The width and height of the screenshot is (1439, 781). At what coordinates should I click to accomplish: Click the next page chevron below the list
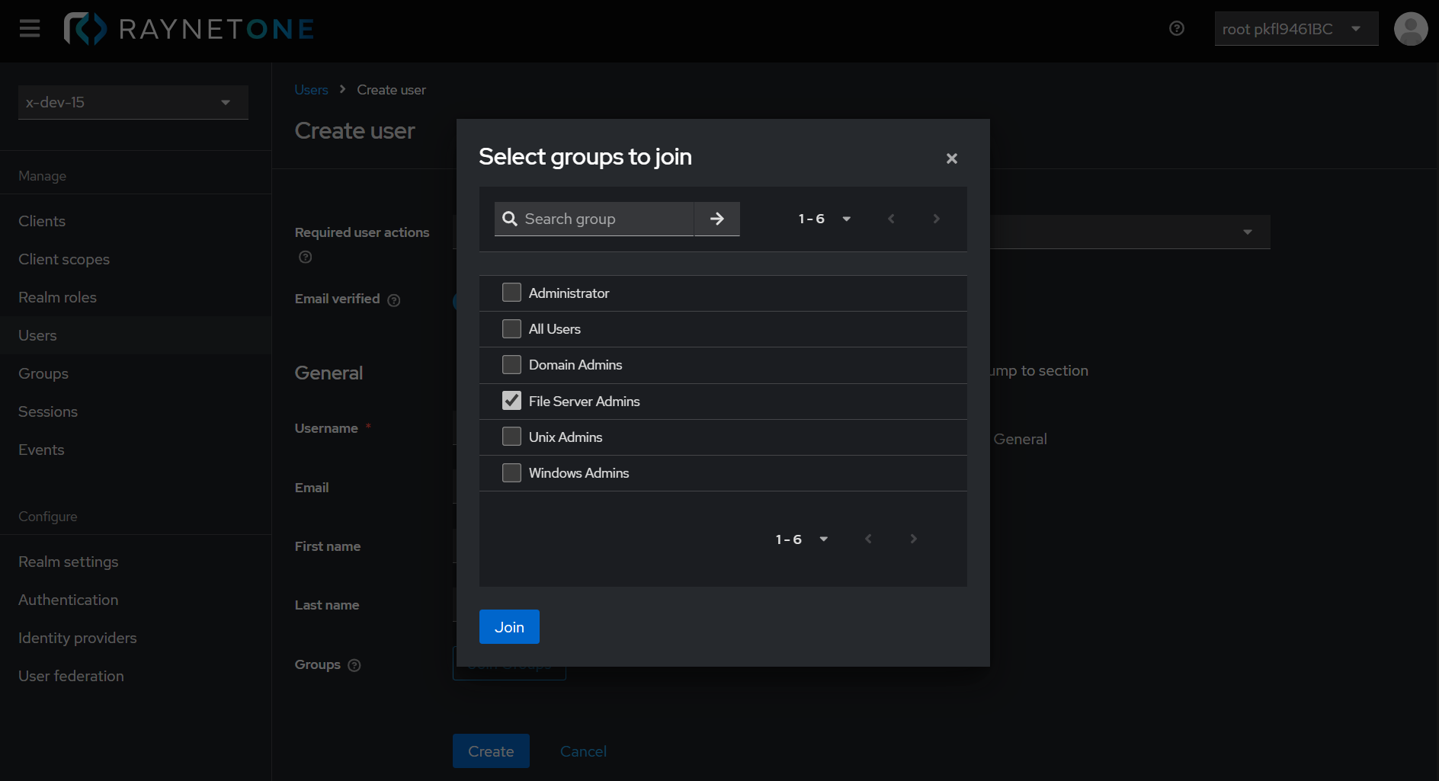point(913,539)
